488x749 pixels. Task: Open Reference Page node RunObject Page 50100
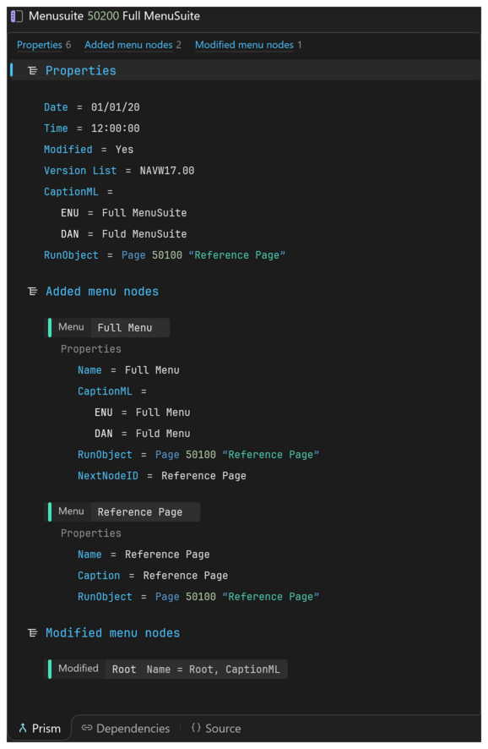[237, 597]
